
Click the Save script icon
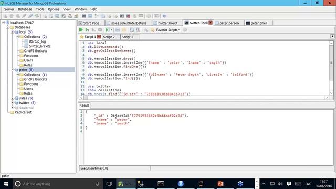coord(118,30)
